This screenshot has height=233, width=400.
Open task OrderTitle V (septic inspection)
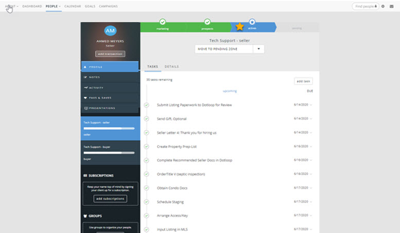tap(181, 174)
